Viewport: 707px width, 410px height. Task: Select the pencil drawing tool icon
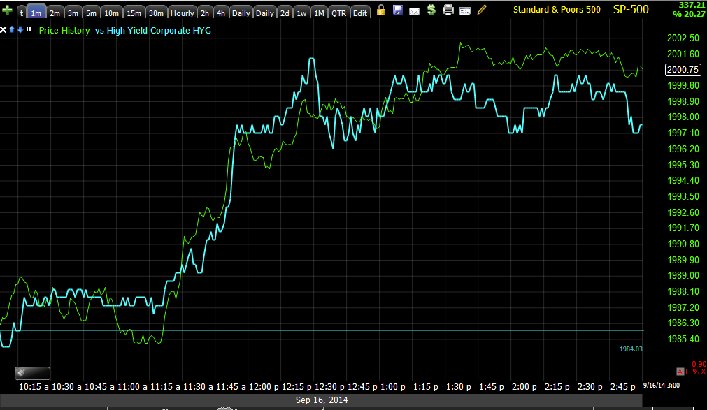(482, 10)
